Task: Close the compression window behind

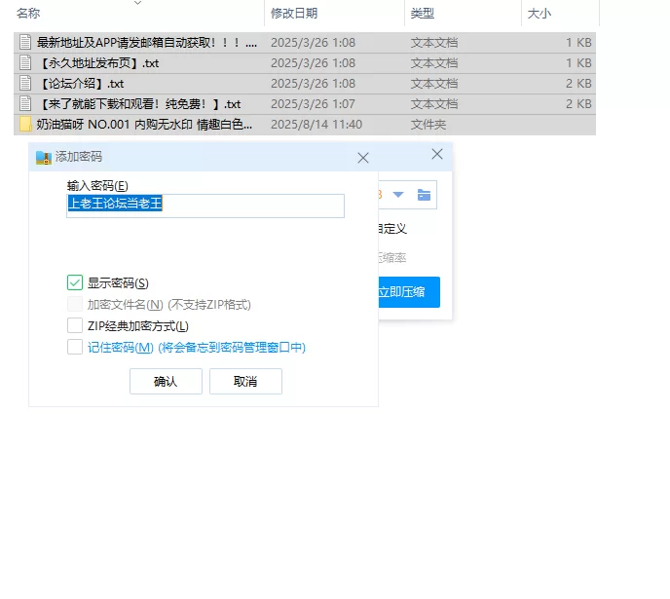Action: (437, 154)
